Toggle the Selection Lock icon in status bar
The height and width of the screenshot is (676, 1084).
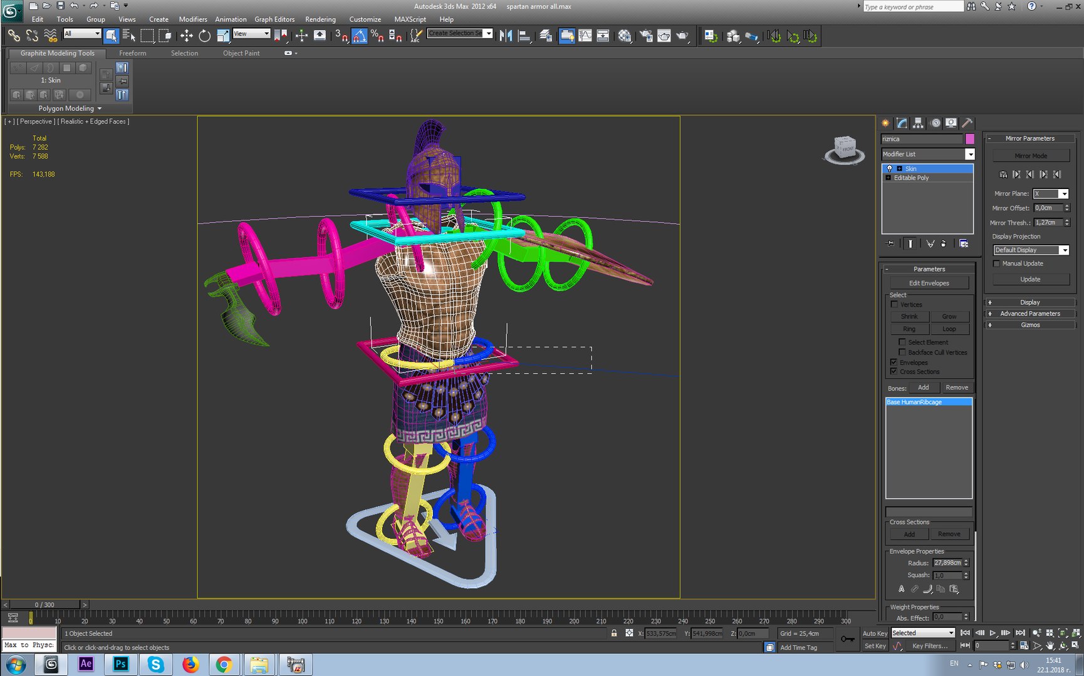point(614,633)
